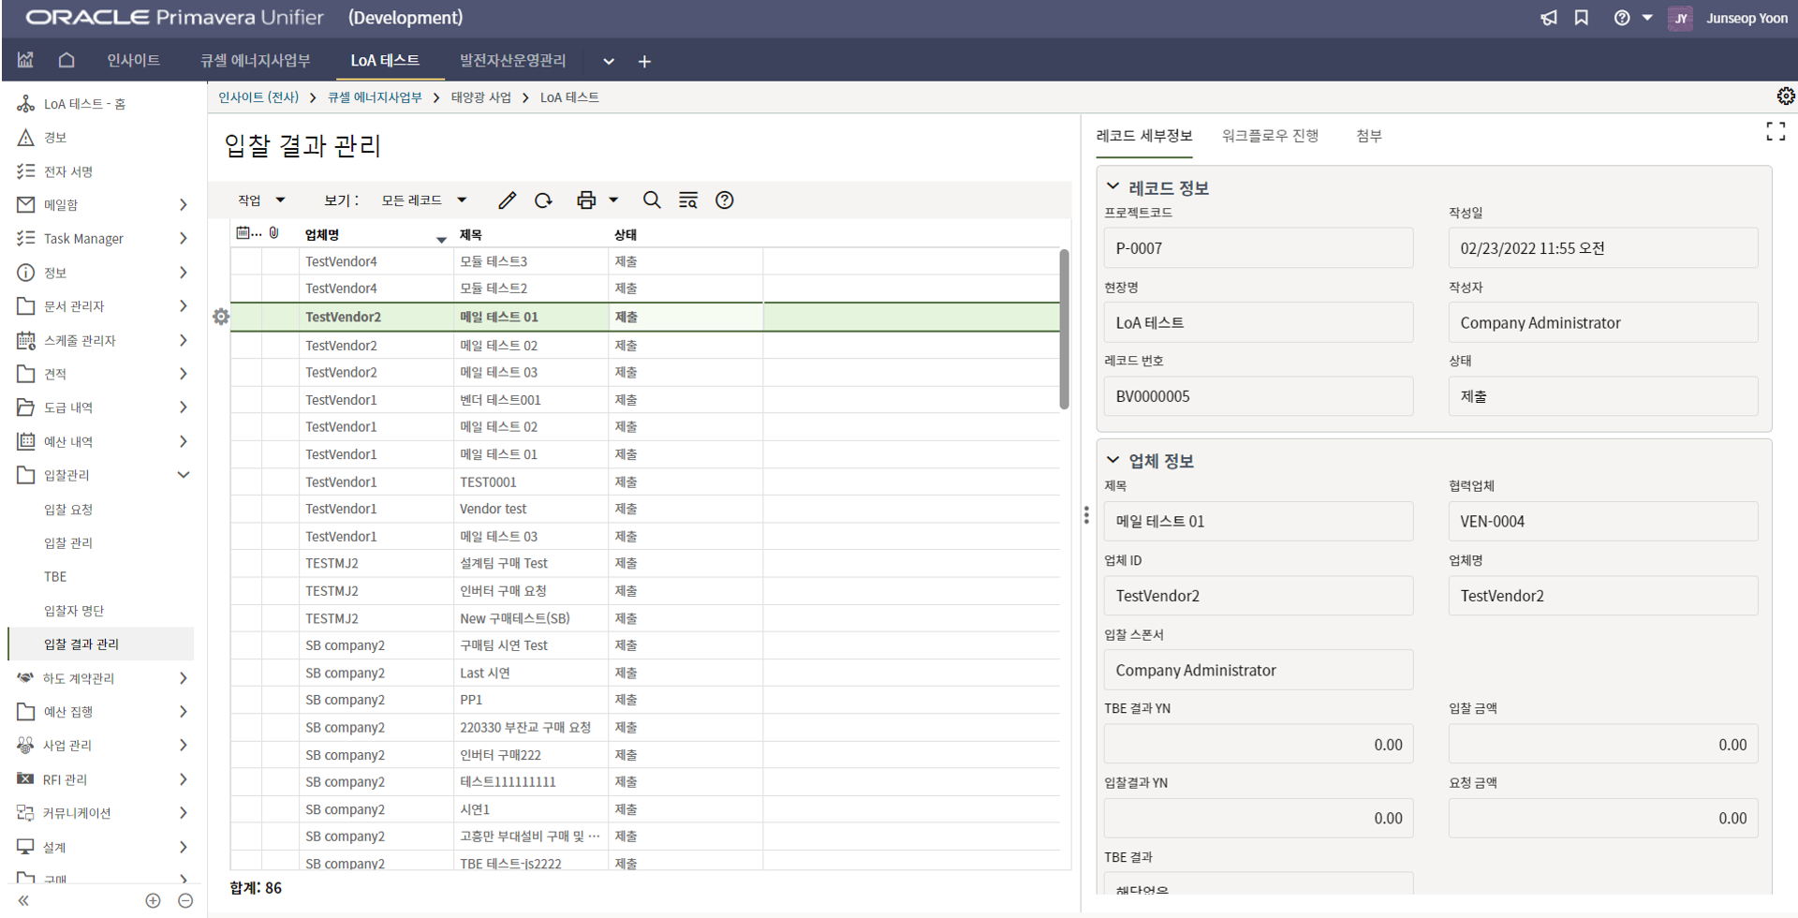The height and width of the screenshot is (918, 1798).
Task: Go to home via house icon
Action: coord(66,61)
